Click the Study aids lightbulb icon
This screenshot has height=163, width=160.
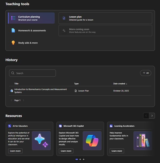point(13,43)
